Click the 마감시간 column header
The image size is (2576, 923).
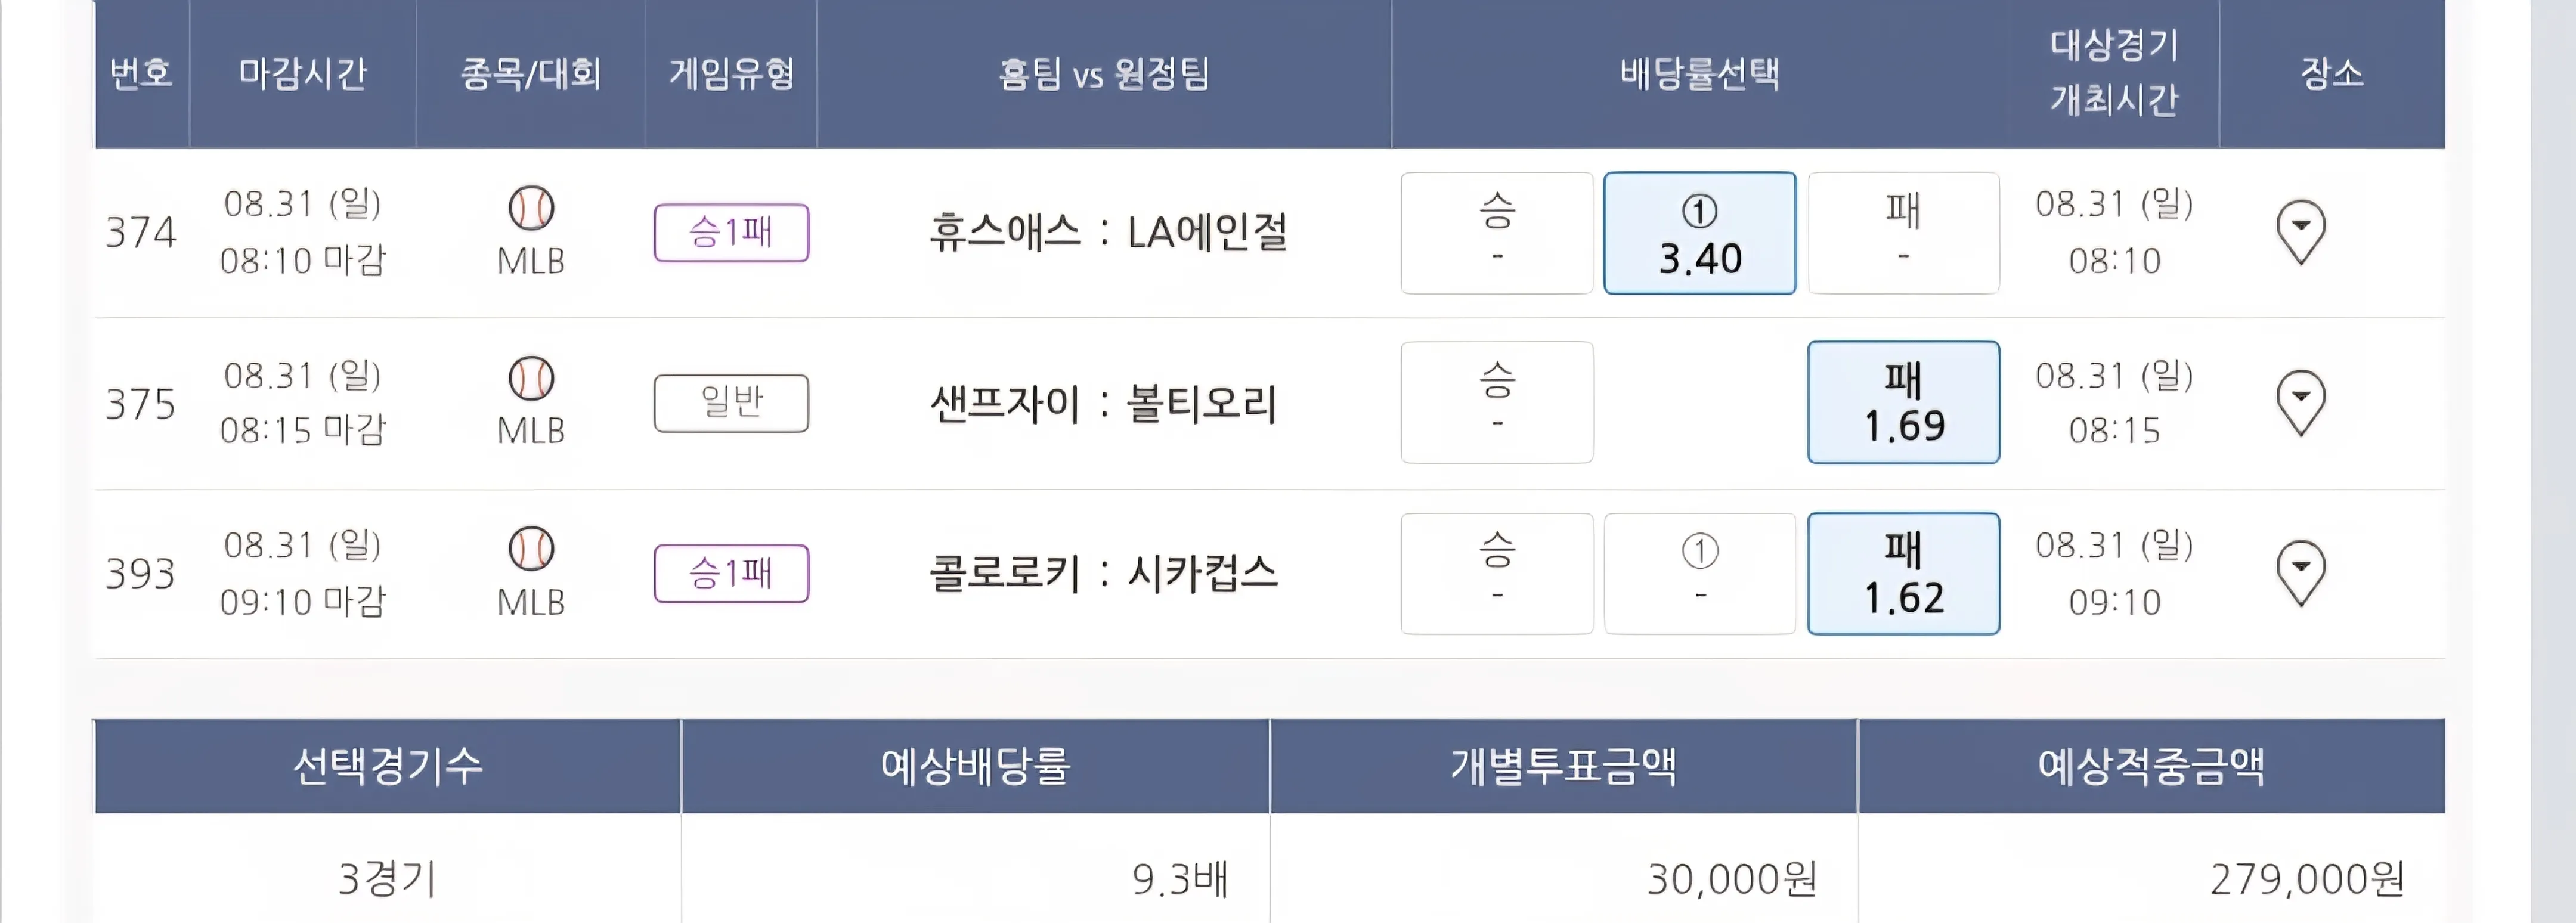point(302,73)
